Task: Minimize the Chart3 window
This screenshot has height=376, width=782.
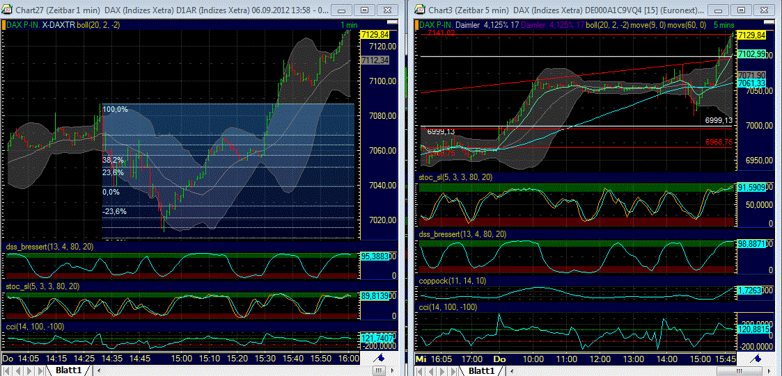Action: pos(718,10)
